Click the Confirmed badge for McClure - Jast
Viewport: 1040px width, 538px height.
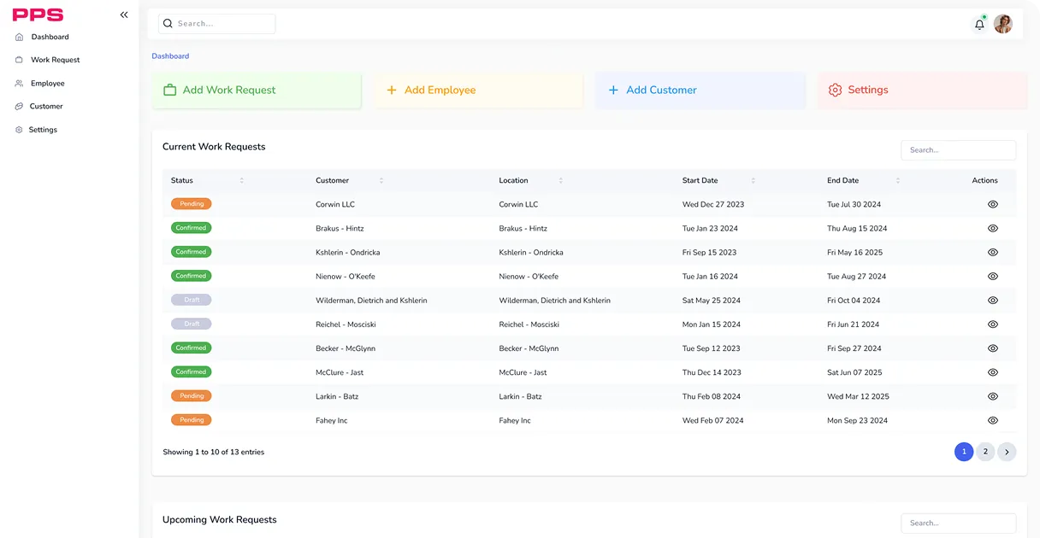[x=191, y=372]
